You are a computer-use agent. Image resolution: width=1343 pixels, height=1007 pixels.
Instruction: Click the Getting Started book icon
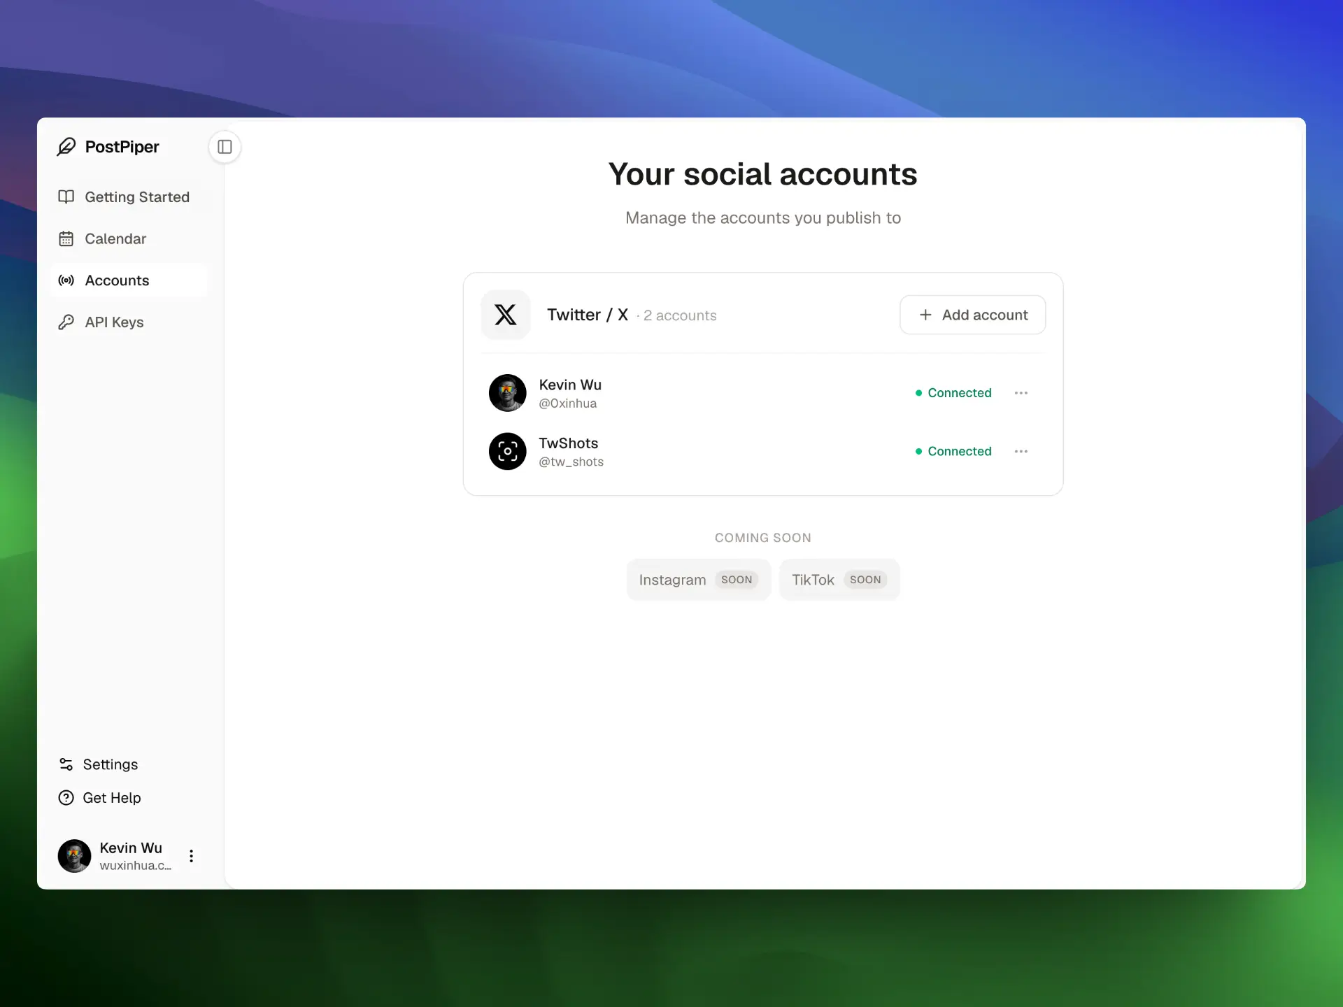pyautogui.click(x=66, y=197)
